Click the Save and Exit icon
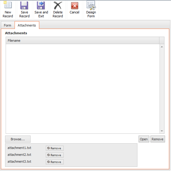Image resolution: width=171 pixels, height=171 pixels. tap(41, 5)
